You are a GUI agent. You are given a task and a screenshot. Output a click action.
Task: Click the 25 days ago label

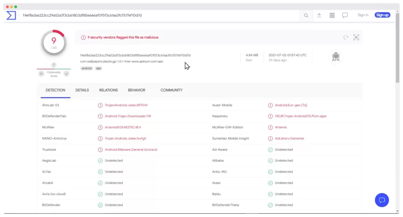tap(277, 60)
